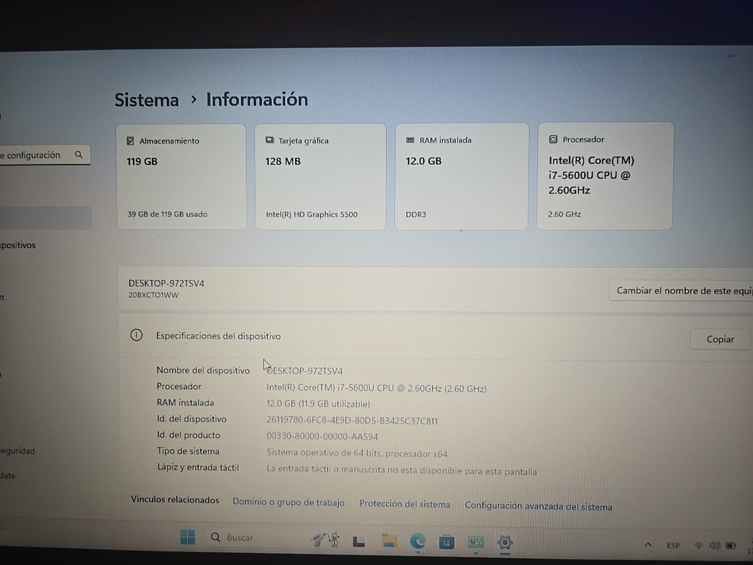Open the RAM instalada 12.0 GB card
The image size is (753, 565).
point(461,176)
